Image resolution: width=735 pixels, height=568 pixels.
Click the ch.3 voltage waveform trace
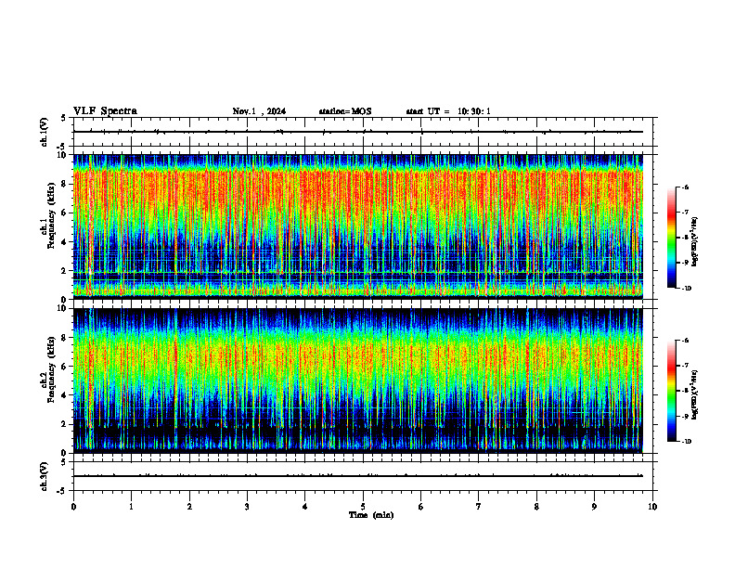358,476
